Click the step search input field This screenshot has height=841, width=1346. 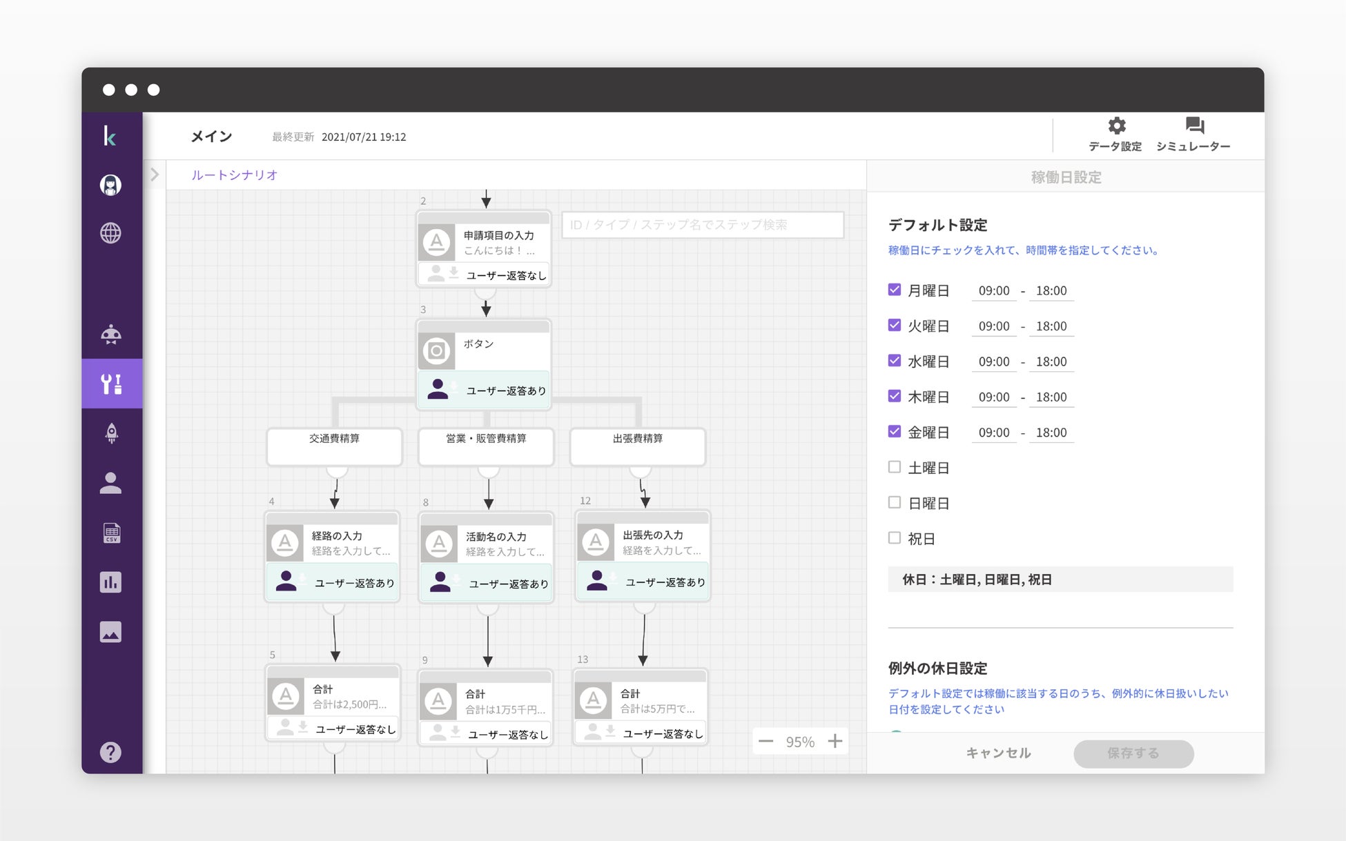702,225
